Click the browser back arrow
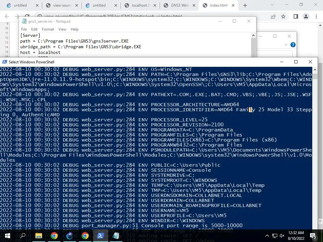Viewport: 323px width, 242px height. [7, 16]
